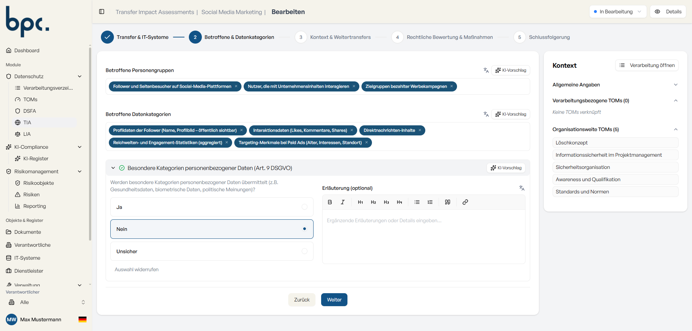The image size is (692, 331).
Task: Go to the Transfer & IT-Systeme step
Action: [x=135, y=37]
